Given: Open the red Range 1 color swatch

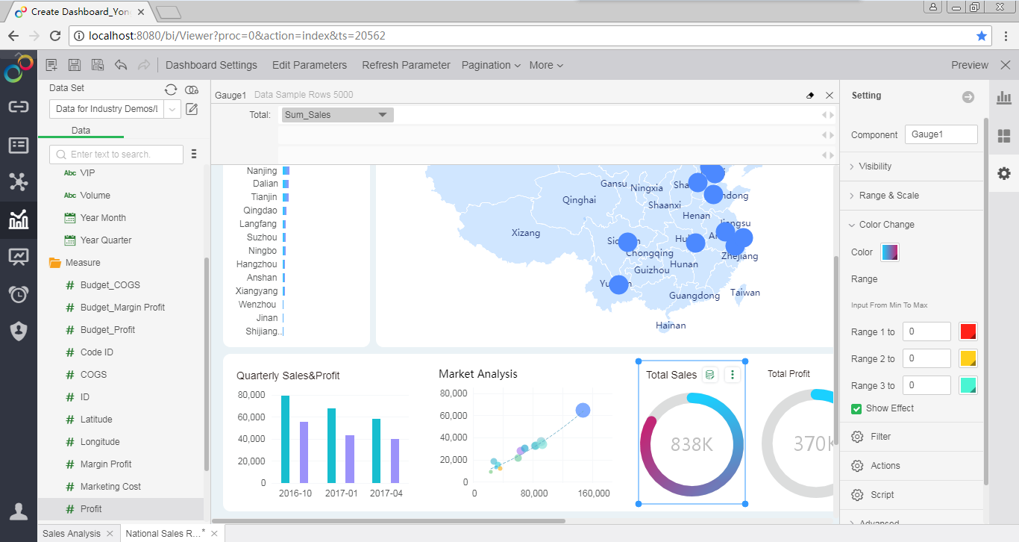Looking at the screenshot, I should tap(968, 331).
